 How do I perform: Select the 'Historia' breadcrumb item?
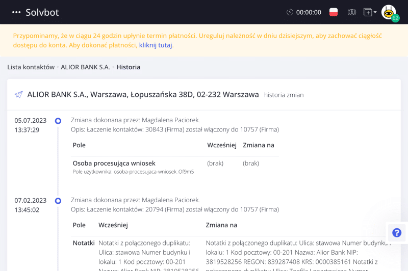pos(128,67)
